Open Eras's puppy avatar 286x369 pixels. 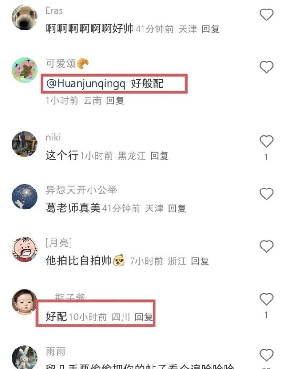click(x=25, y=18)
